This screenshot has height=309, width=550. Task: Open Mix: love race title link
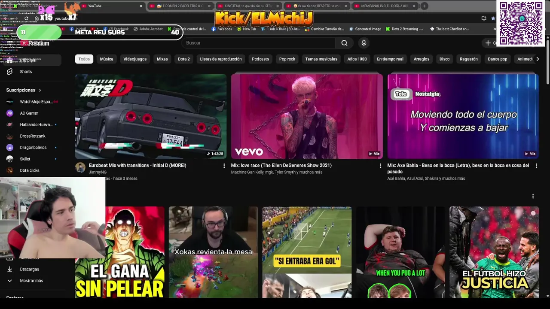(x=281, y=165)
